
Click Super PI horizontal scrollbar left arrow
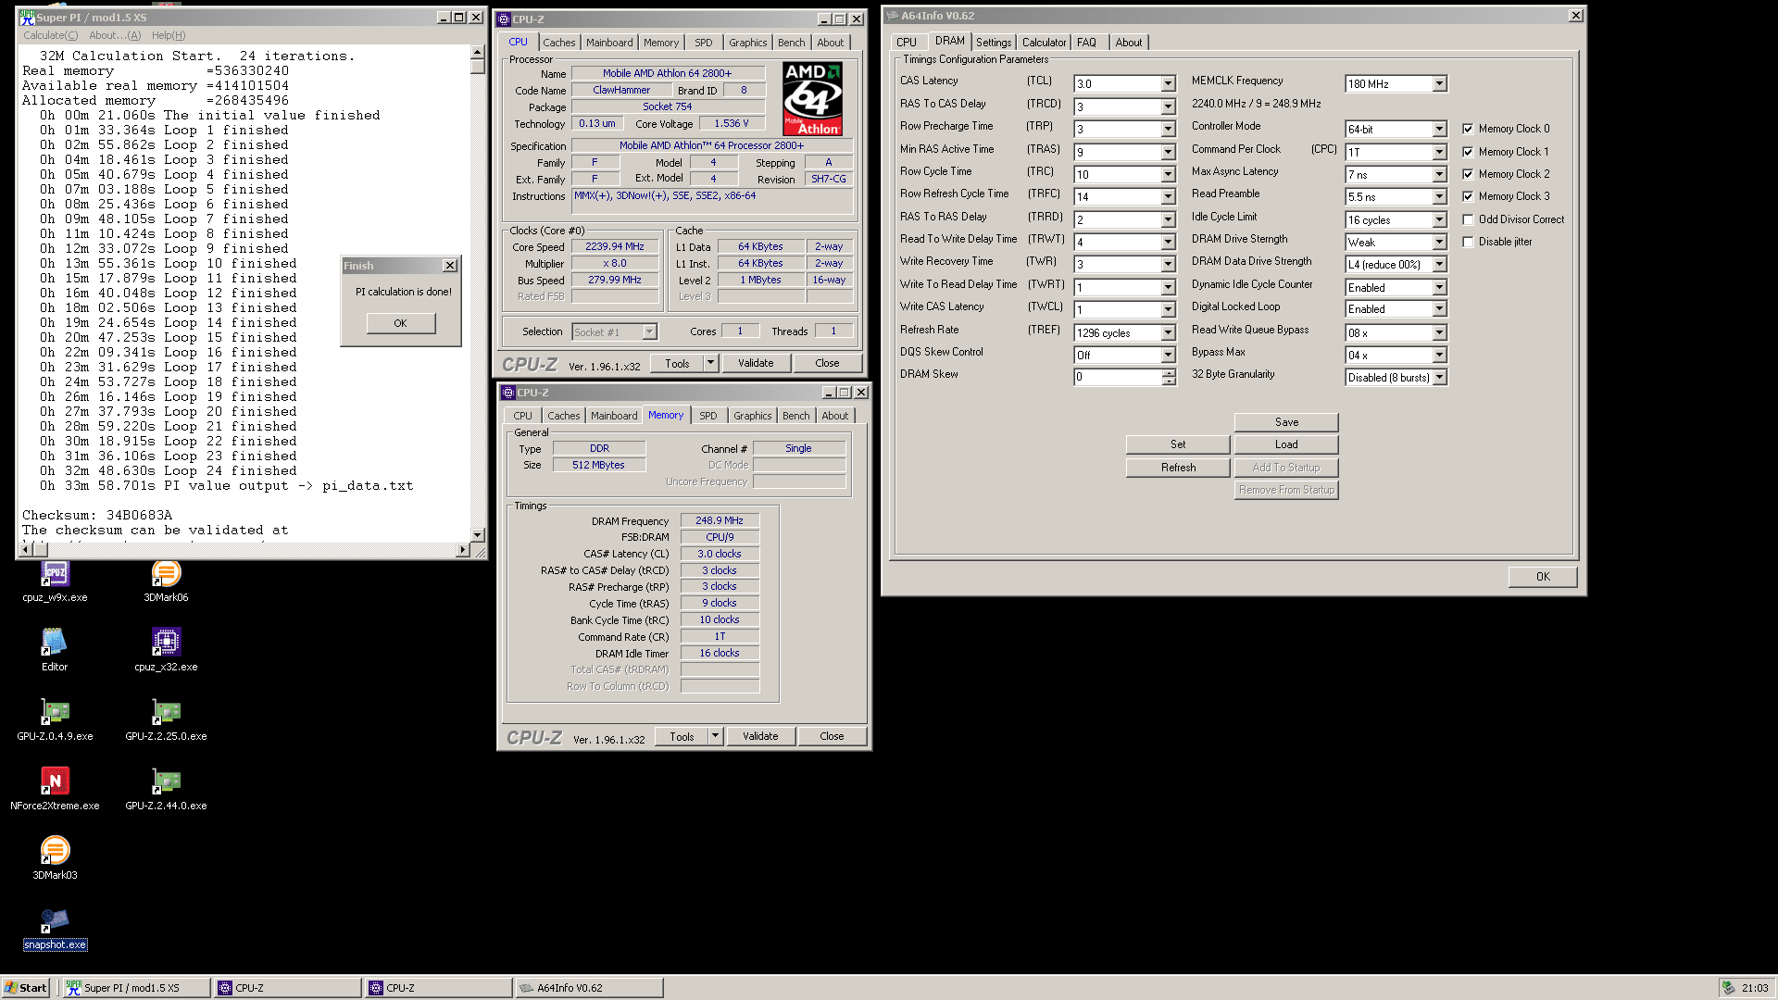[26, 550]
